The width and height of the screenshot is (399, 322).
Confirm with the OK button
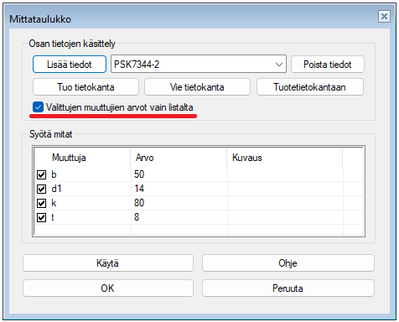point(108,288)
